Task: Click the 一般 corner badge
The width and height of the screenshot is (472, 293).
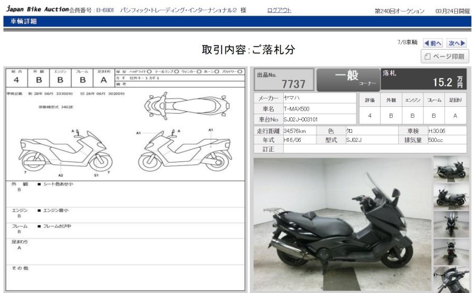Action: coord(347,79)
